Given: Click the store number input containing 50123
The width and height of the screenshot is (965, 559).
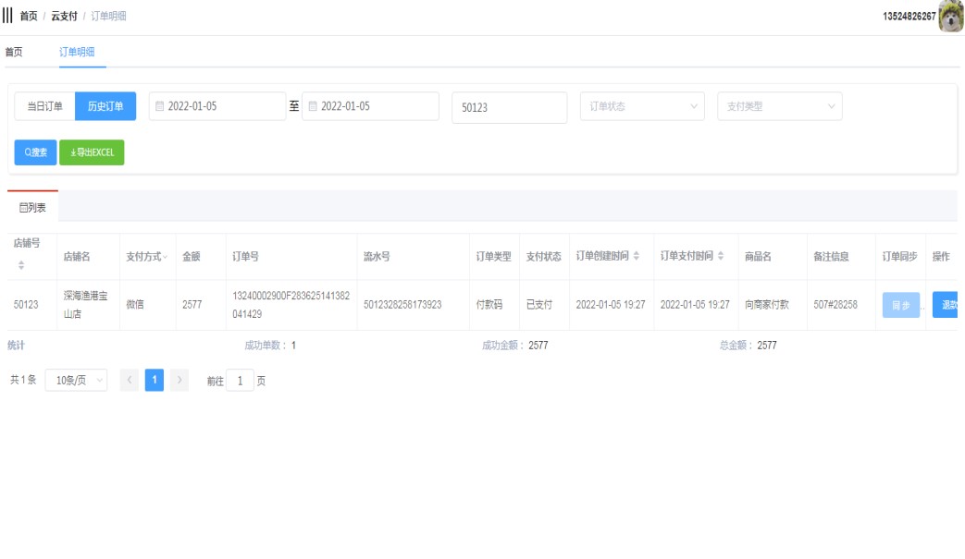Looking at the screenshot, I should (509, 107).
